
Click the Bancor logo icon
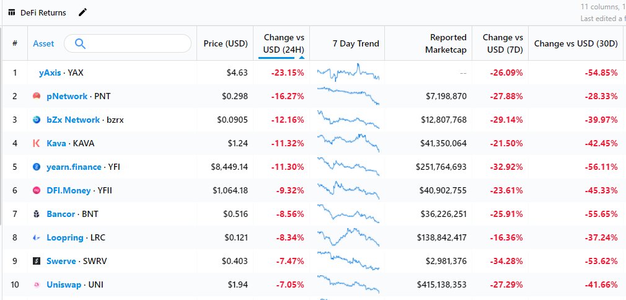pyautogui.click(x=37, y=214)
